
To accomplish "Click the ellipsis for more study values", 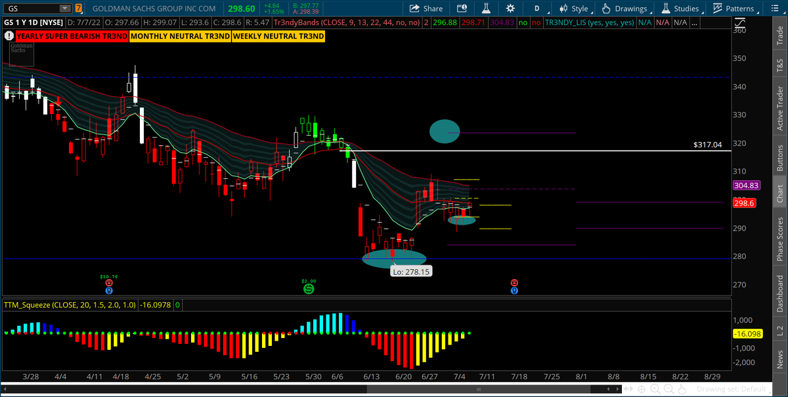I will coord(694,22).
